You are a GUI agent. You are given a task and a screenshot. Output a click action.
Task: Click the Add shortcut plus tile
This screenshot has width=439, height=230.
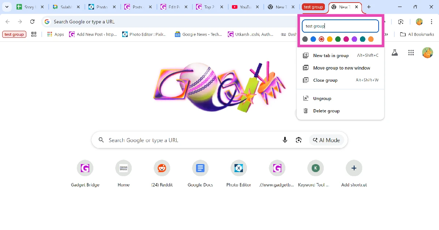(354, 168)
